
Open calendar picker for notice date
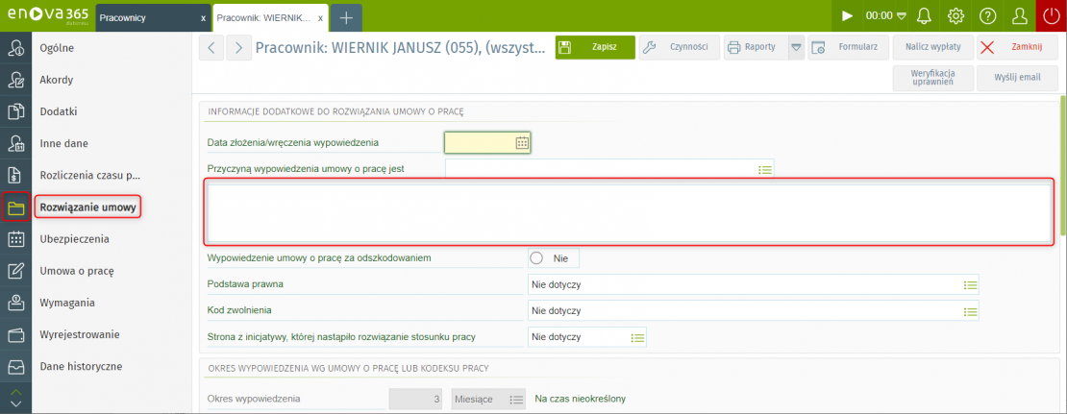click(522, 143)
